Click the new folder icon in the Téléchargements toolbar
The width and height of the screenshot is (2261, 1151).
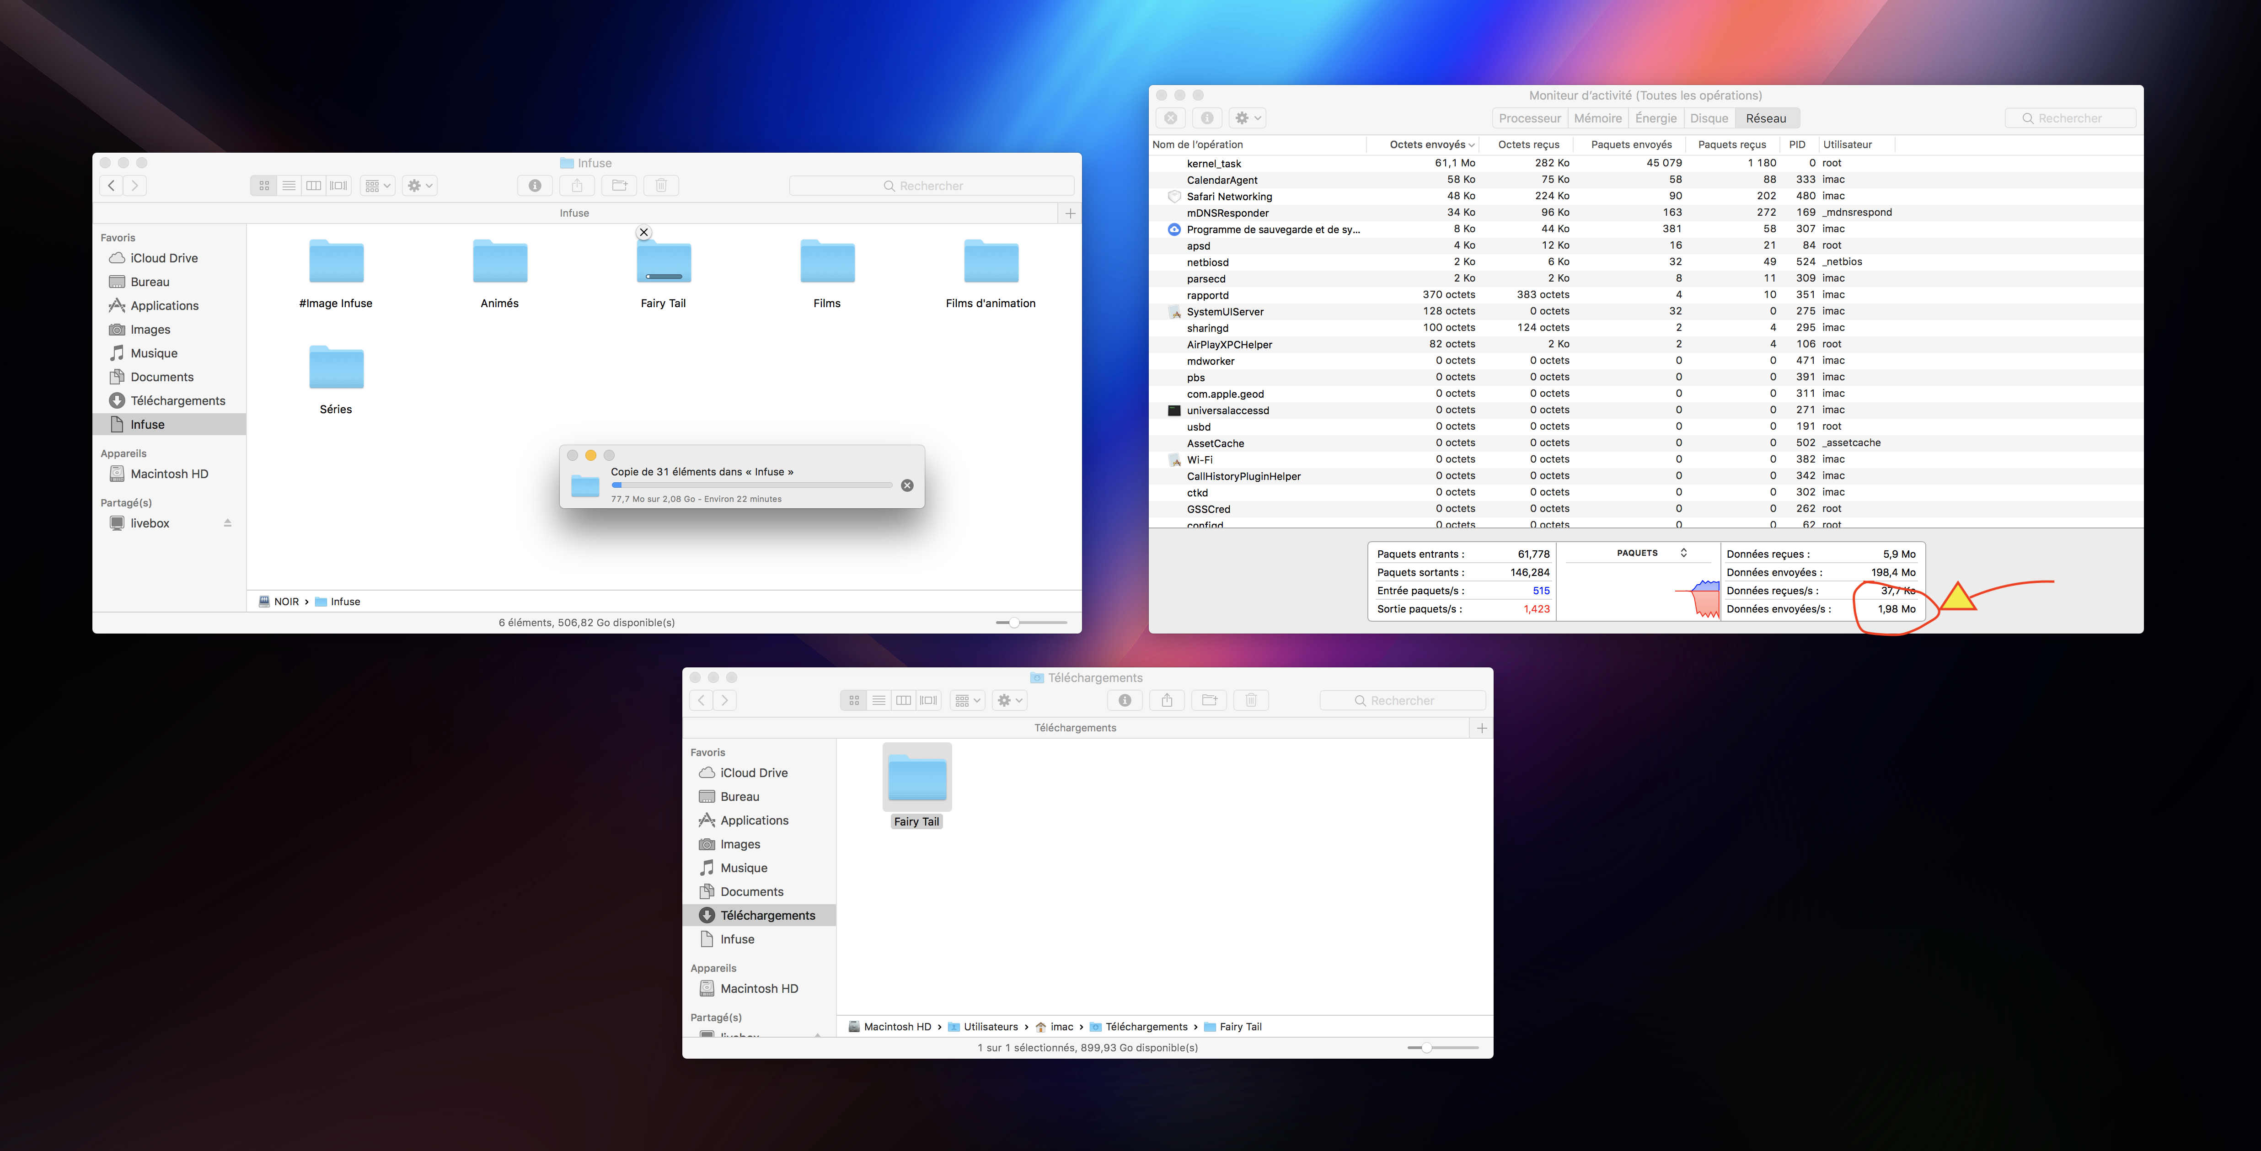click(1209, 700)
